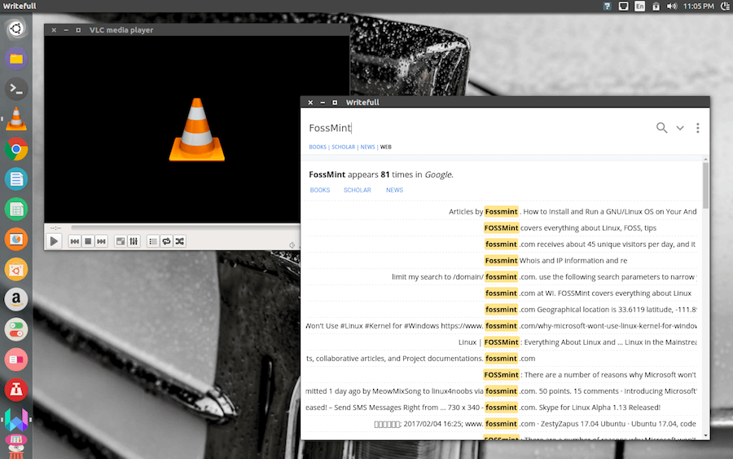Screen dimensions: 733x459
Task: Click result 'Articles by Fossmint'
Action: (502, 211)
